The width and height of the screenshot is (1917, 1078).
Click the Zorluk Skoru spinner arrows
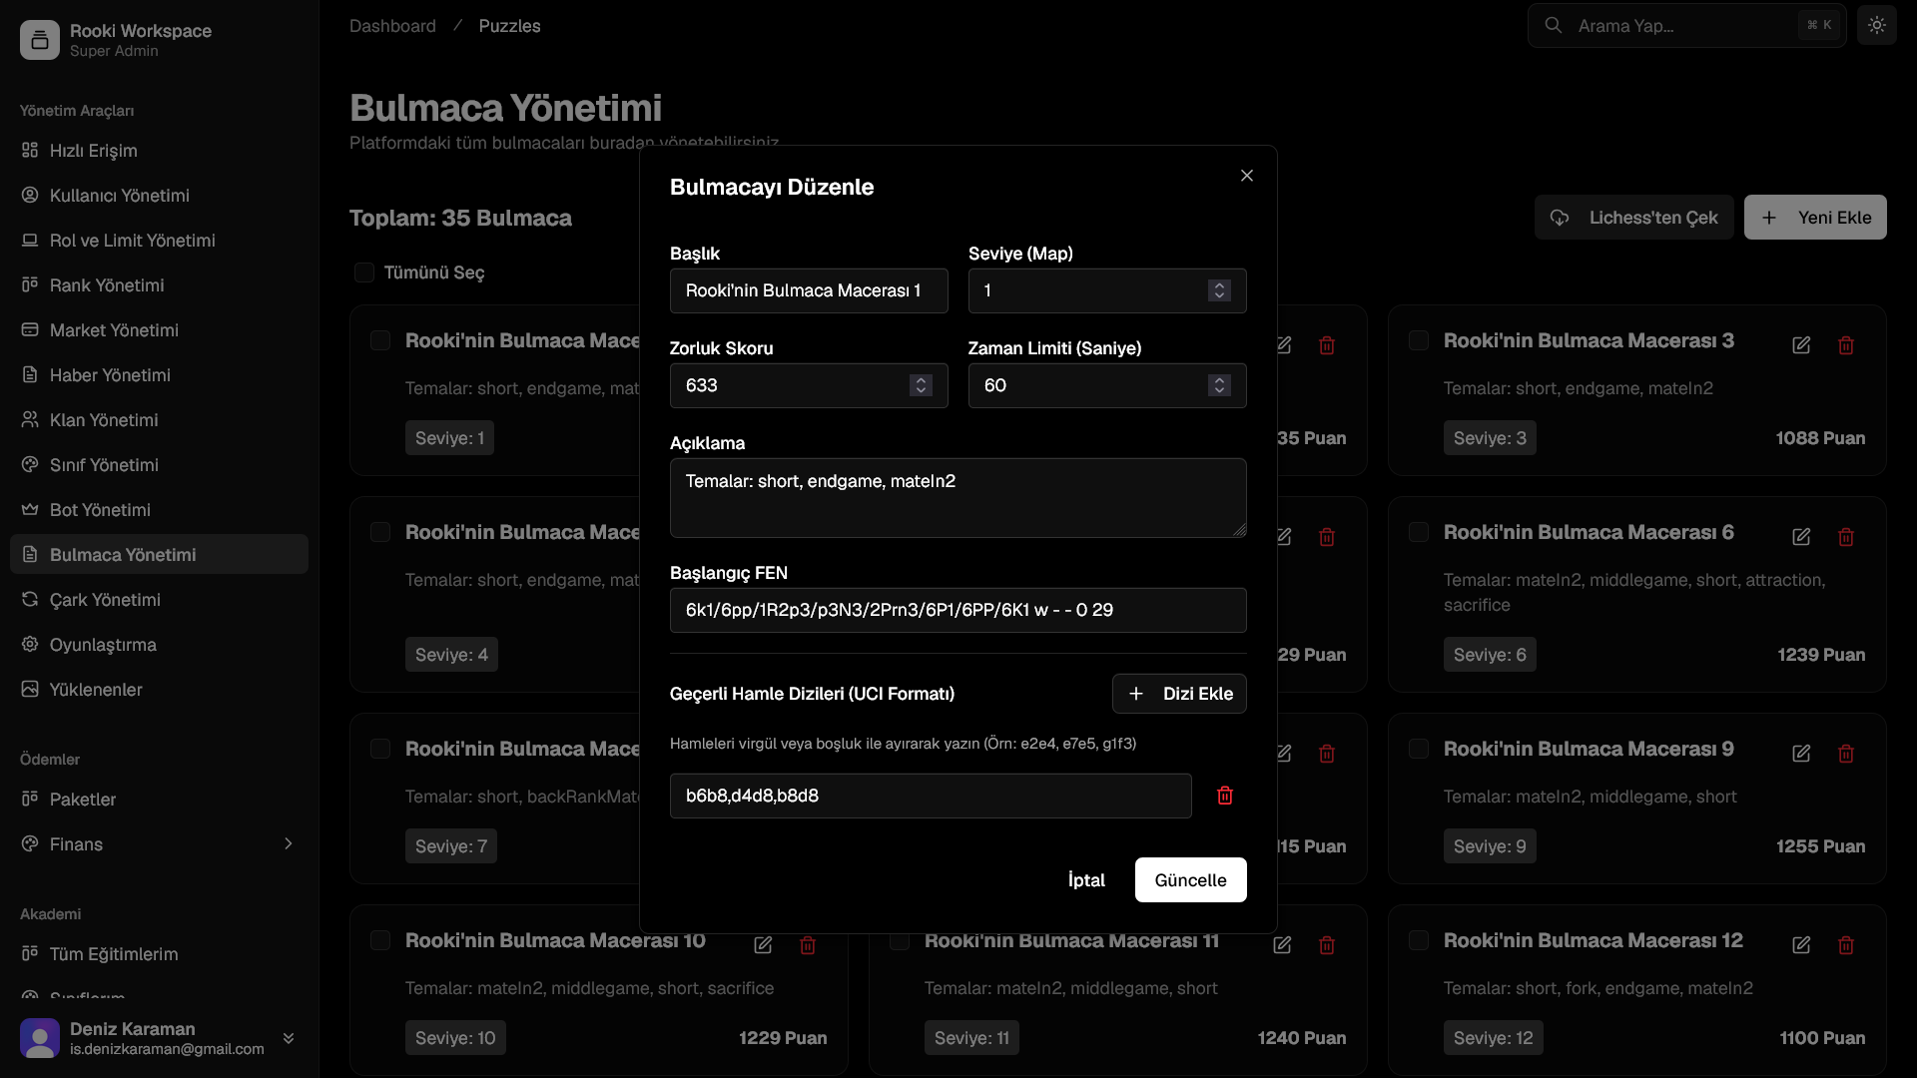point(921,385)
